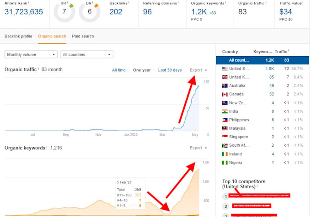Click the UR info icon
Image resolution: width=311 pixels, height=217 pixels.
tap(67, 2)
